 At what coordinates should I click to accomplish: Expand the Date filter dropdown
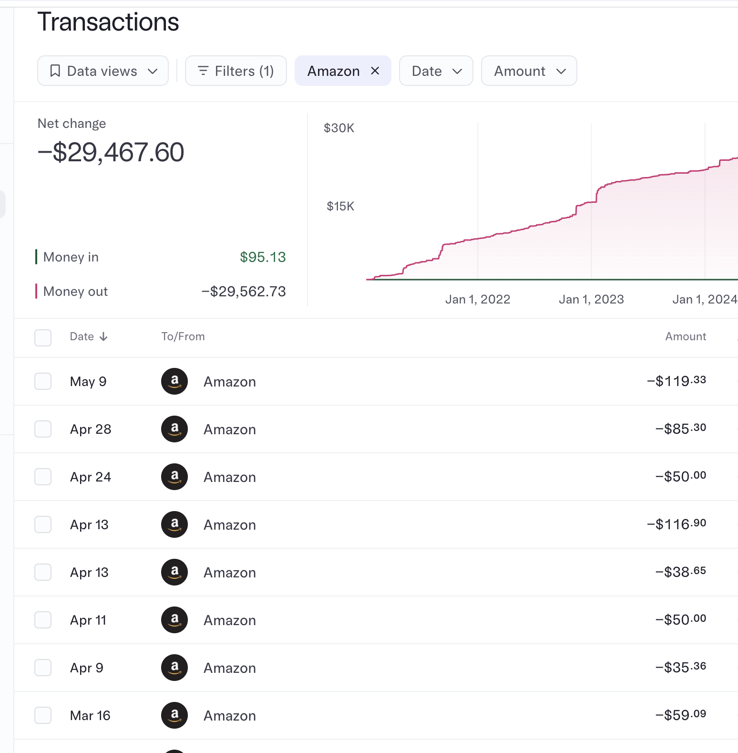436,71
